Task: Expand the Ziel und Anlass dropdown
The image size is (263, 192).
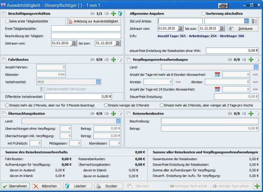Action: 246,21
